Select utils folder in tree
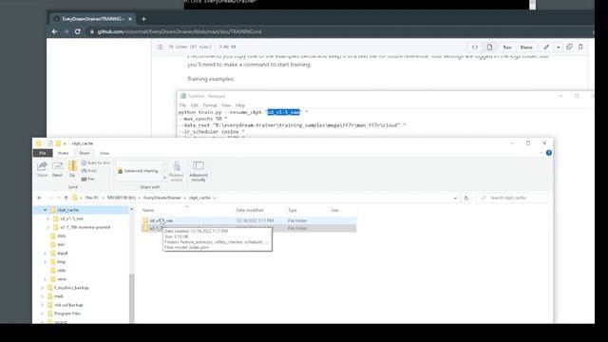Viewport: 608px width, 342px height. coord(61,270)
